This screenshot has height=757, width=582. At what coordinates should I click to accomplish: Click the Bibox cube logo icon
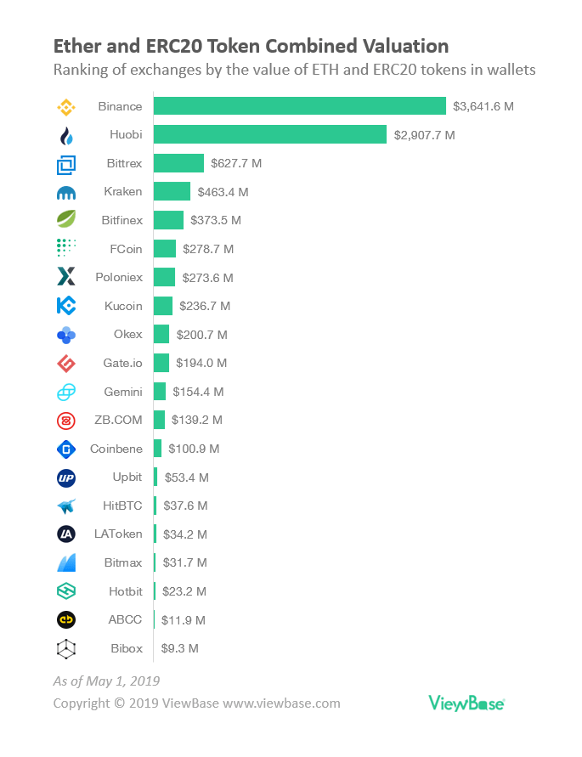[x=66, y=649]
